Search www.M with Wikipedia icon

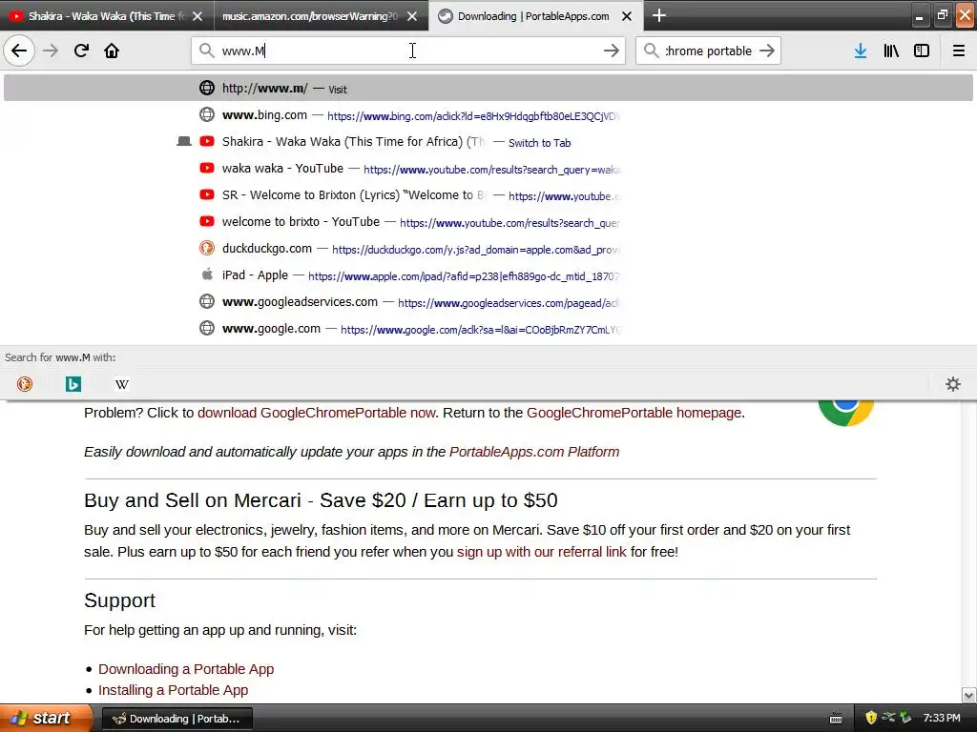pos(121,384)
